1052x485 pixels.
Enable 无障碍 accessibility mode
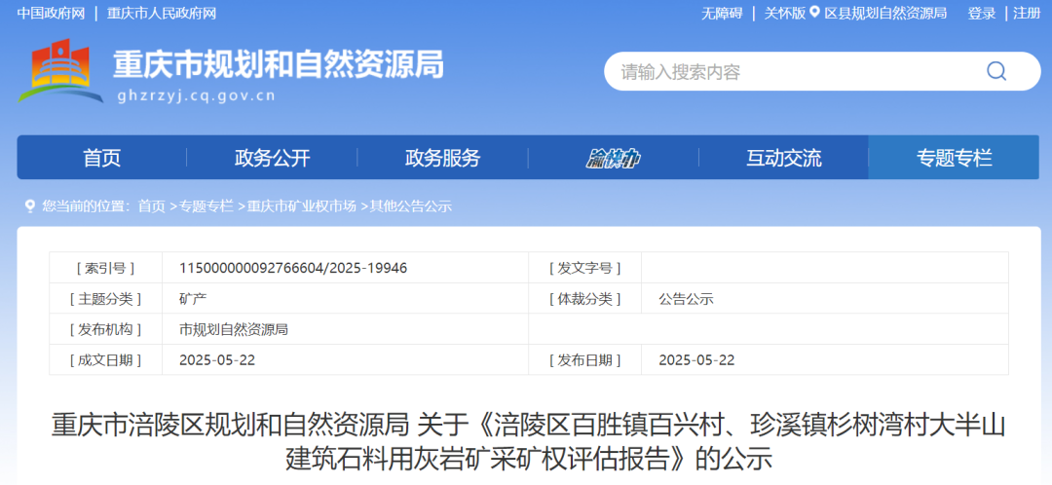[722, 13]
